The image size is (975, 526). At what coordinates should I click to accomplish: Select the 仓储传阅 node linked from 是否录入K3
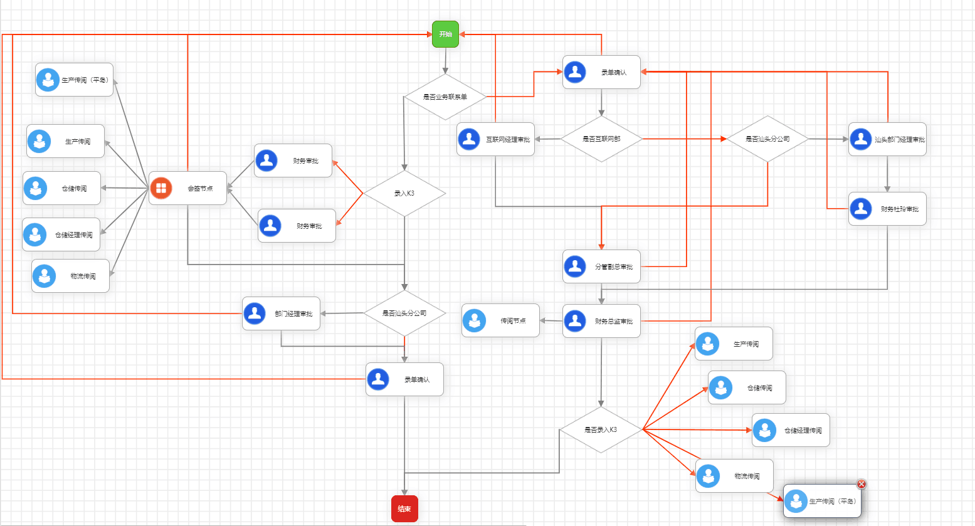click(747, 387)
